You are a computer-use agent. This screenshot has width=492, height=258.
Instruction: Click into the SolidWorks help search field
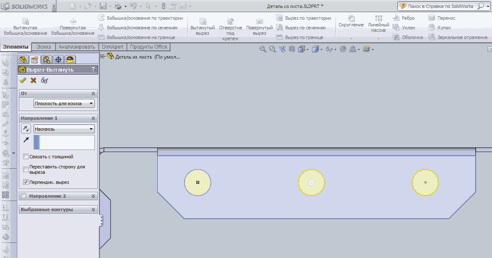tap(442, 6)
